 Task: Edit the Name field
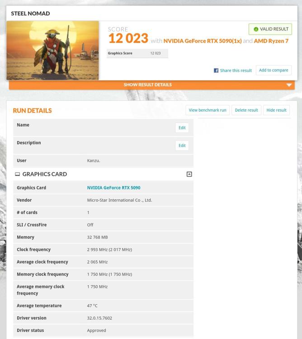pyautogui.click(x=182, y=128)
